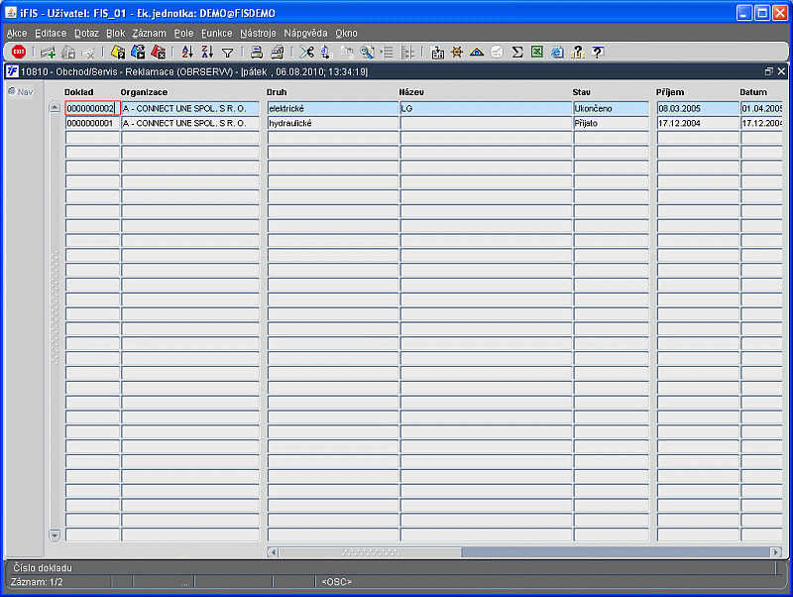Click the delete record icon with X
Viewport: 793px width, 597px height.
pyautogui.click(x=88, y=52)
